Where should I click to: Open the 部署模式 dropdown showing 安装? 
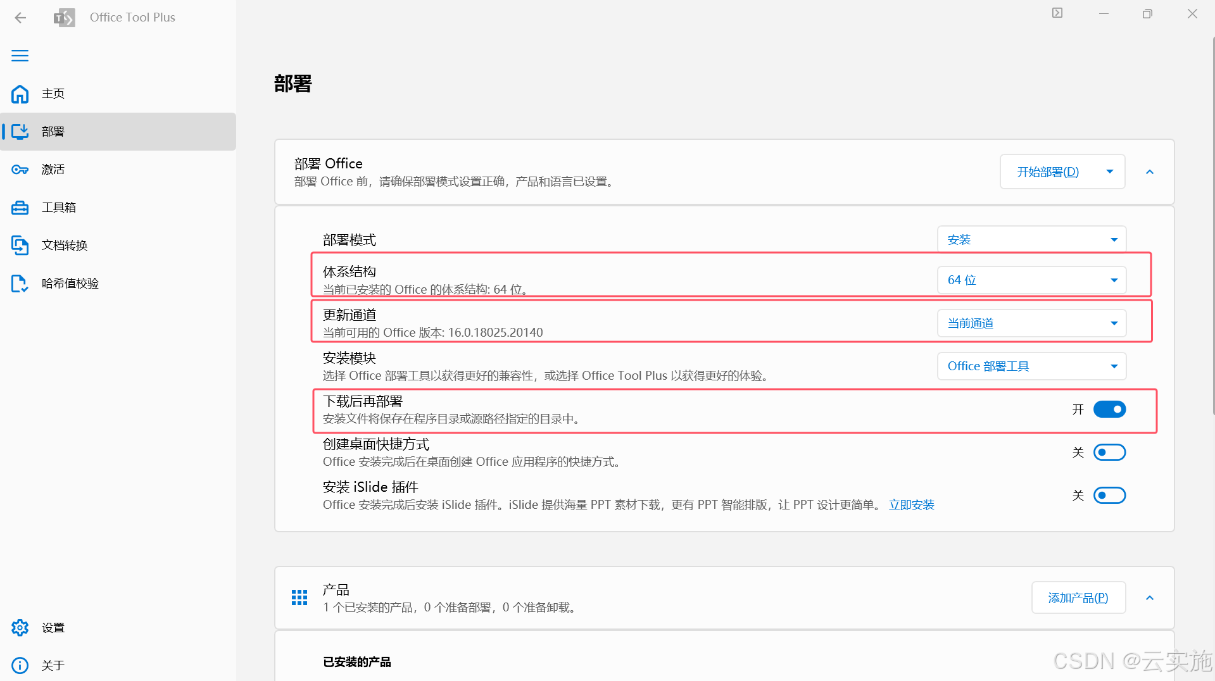[x=1031, y=240]
